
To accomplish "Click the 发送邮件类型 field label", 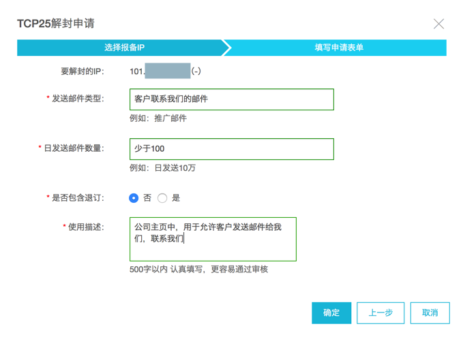I will (x=78, y=99).
